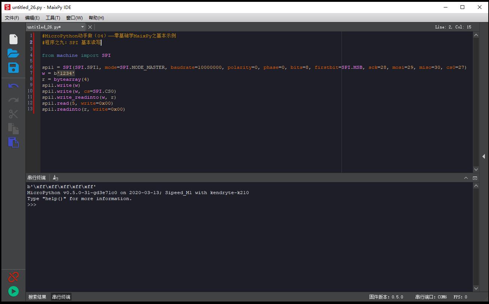Open the file tab dropdown for untitled_26.py

click(83, 27)
